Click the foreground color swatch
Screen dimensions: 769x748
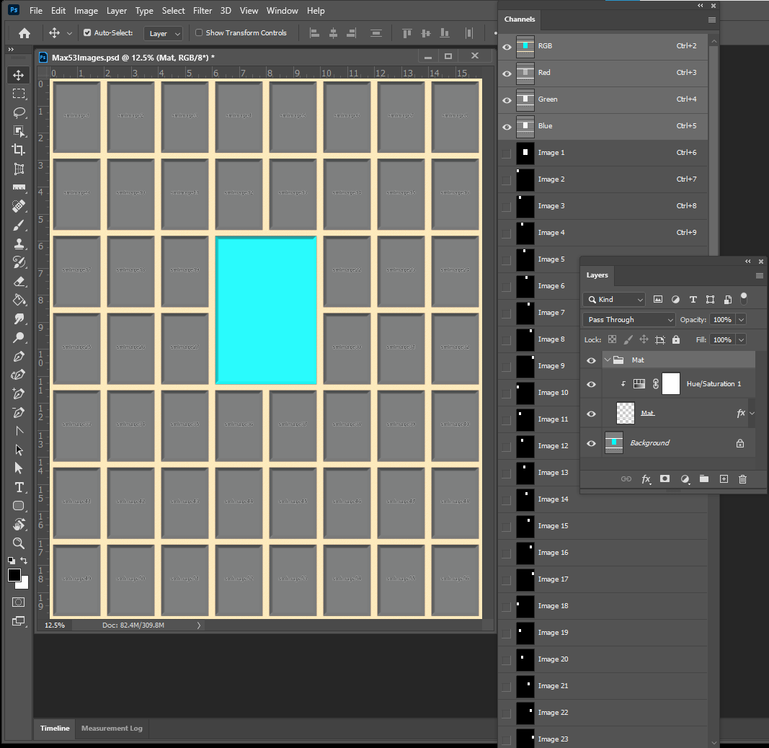tap(14, 575)
